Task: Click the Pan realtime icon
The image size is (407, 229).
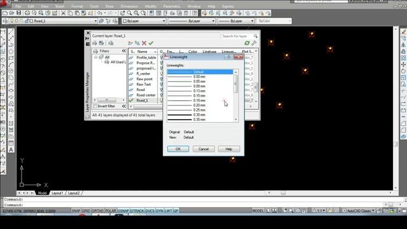Action: click(x=122, y=13)
